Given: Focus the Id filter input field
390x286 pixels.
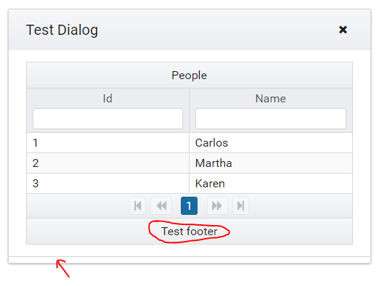Looking at the screenshot, I should 107,118.
